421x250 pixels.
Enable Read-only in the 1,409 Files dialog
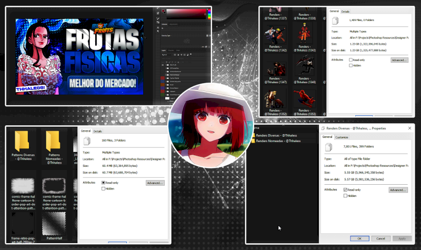click(x=351, y=60)
